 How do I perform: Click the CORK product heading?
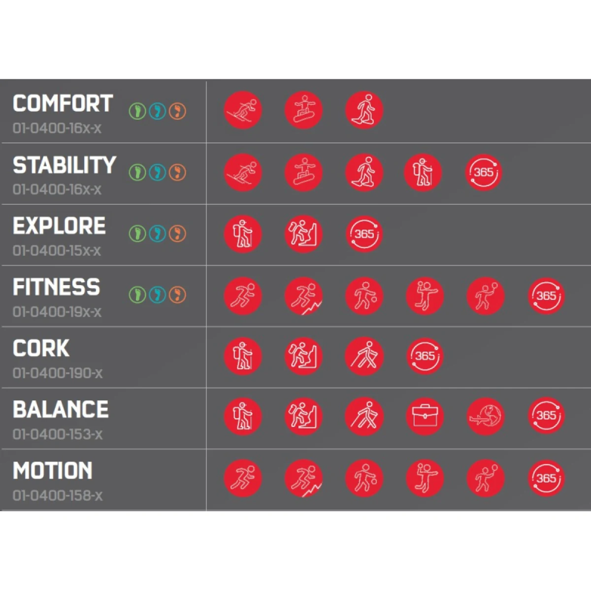point(41,348)
